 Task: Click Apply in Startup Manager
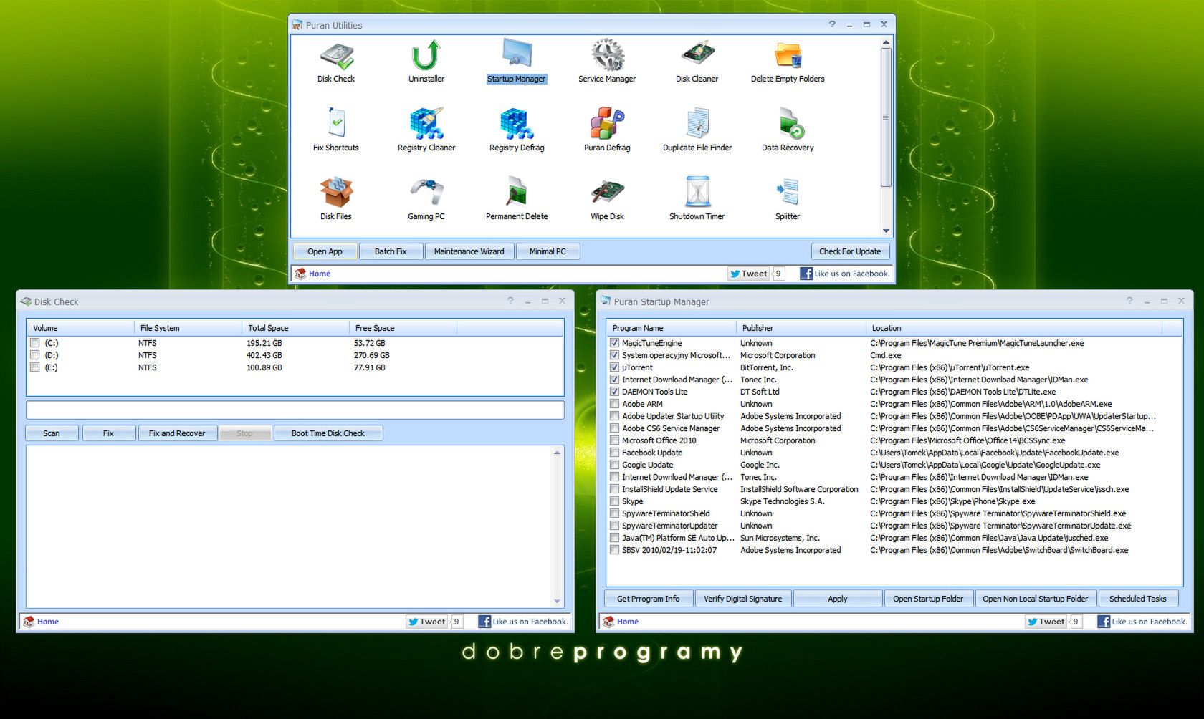838,599
